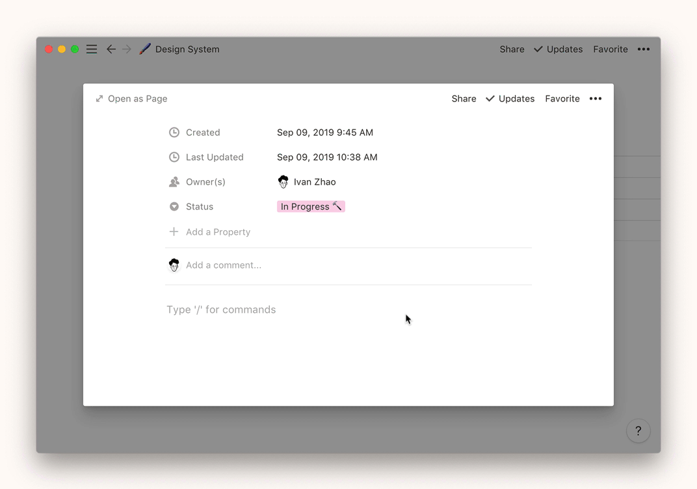Open the modal's three-dot options menu
Image resolution: width=697 pixels, height=489 pixels.
596,99
